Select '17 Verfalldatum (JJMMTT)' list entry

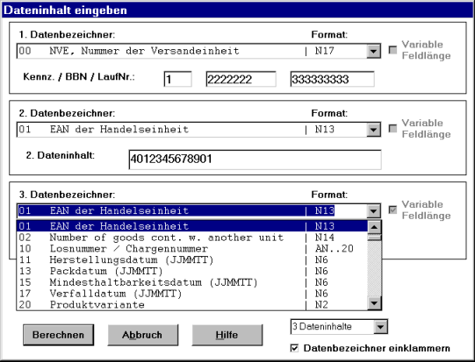pos(192,294)
